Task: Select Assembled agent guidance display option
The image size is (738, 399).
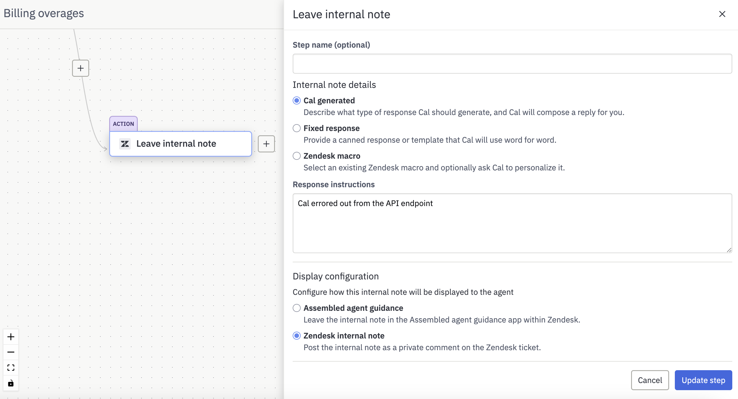Action: tap(296, 308)
